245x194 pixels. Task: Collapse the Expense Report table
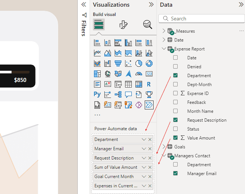(x=164, y=49)
